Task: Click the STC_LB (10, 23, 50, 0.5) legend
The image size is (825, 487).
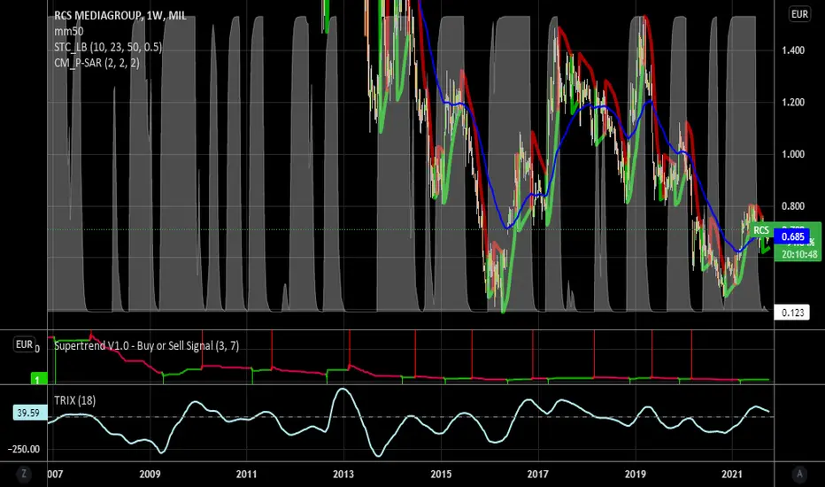Action: 108,48
